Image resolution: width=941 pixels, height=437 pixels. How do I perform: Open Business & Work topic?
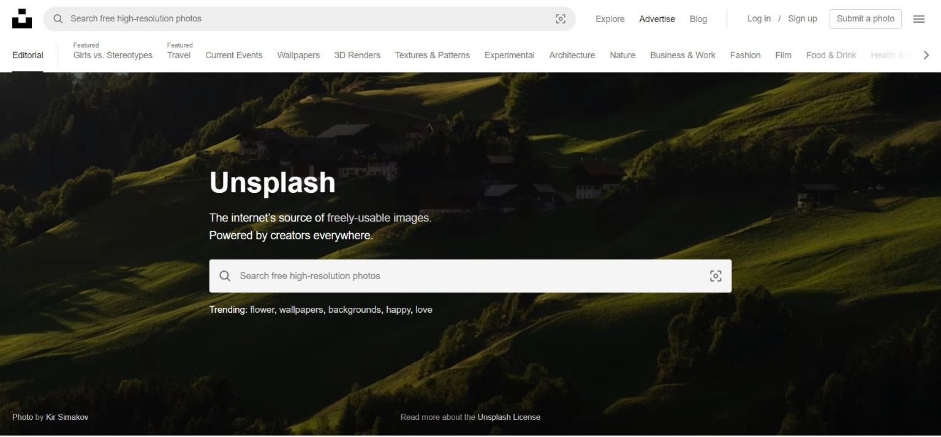point(682,55)
